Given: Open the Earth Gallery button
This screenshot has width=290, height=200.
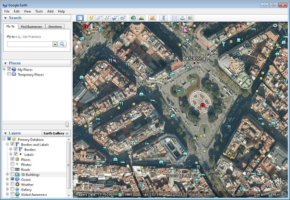Looking at the screenshot, I should (x=56, y=133).
